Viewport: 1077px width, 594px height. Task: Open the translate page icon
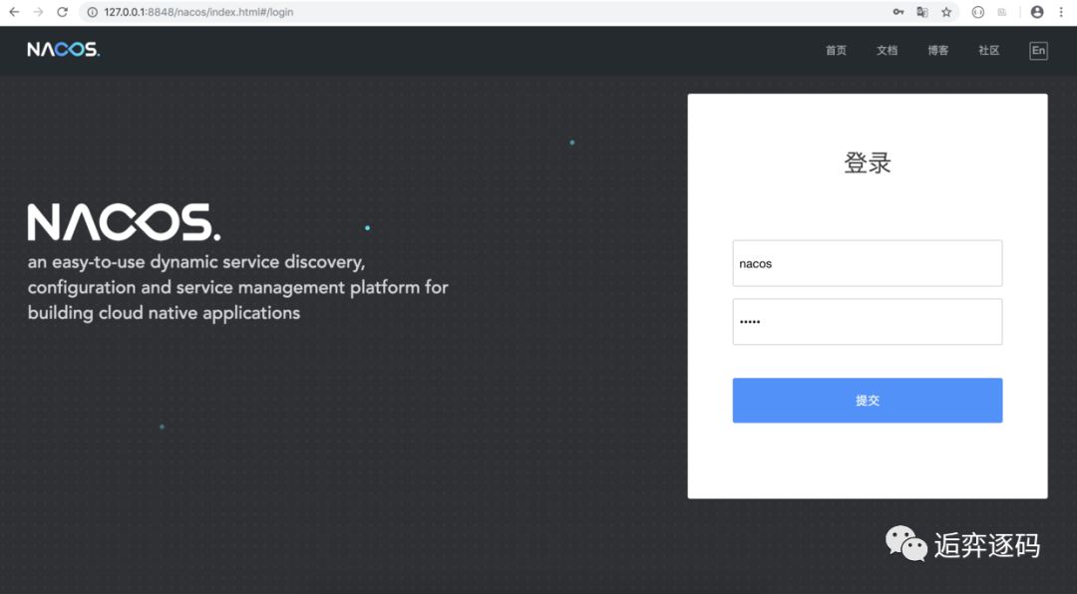tap(922, 12)
